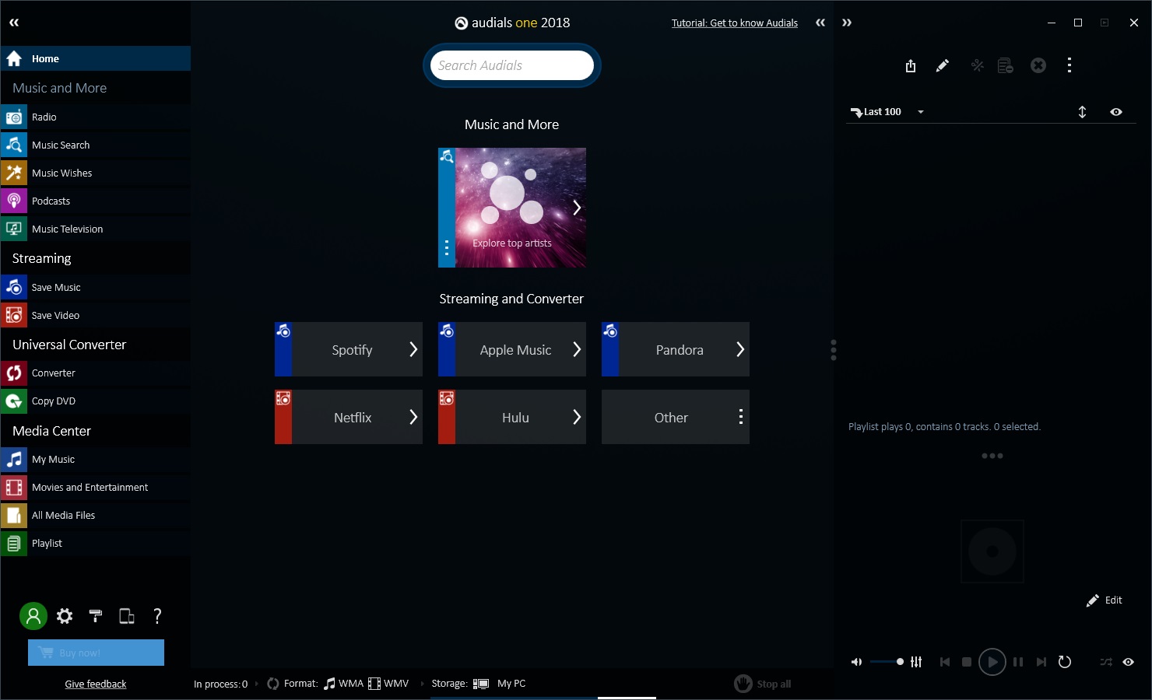Open the devices icon beside the paint roller
1152x700 pixels.
tap(126, 616)
